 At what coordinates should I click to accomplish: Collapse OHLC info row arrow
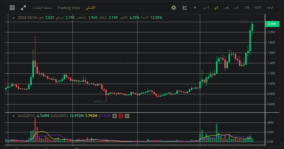tap(14, 18)
